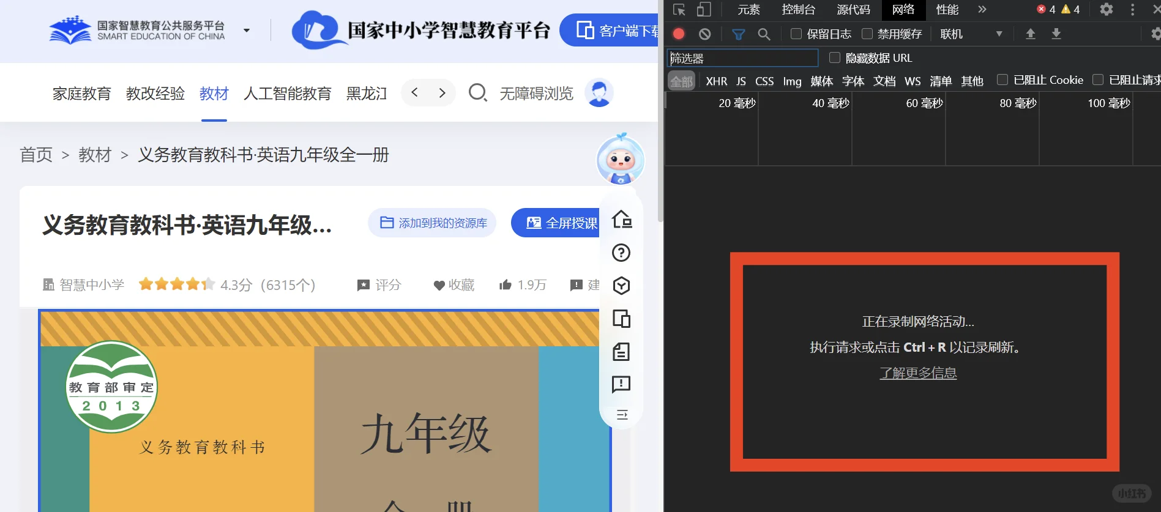Collapse the floating sidebar menu icon
The width and height of the screenshot is (1161, 512).
click(622, 415)
